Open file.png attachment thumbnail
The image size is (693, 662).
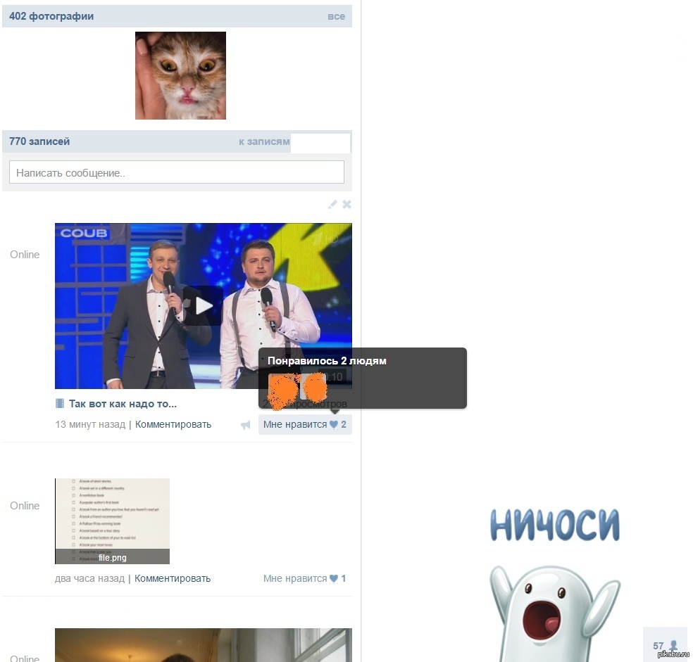click(x=112, y=521)
